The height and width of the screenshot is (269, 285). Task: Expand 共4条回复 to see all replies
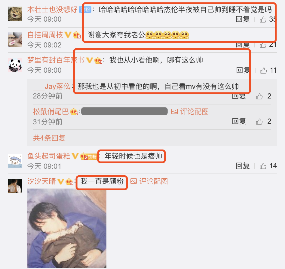[49, 138]
